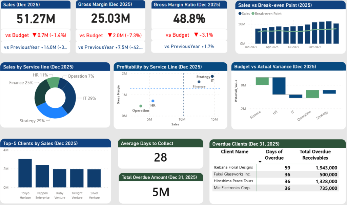Sort by Total Overdue Receivables column header
This screenshot has width=347, height=205.
(x=315, y=155)
